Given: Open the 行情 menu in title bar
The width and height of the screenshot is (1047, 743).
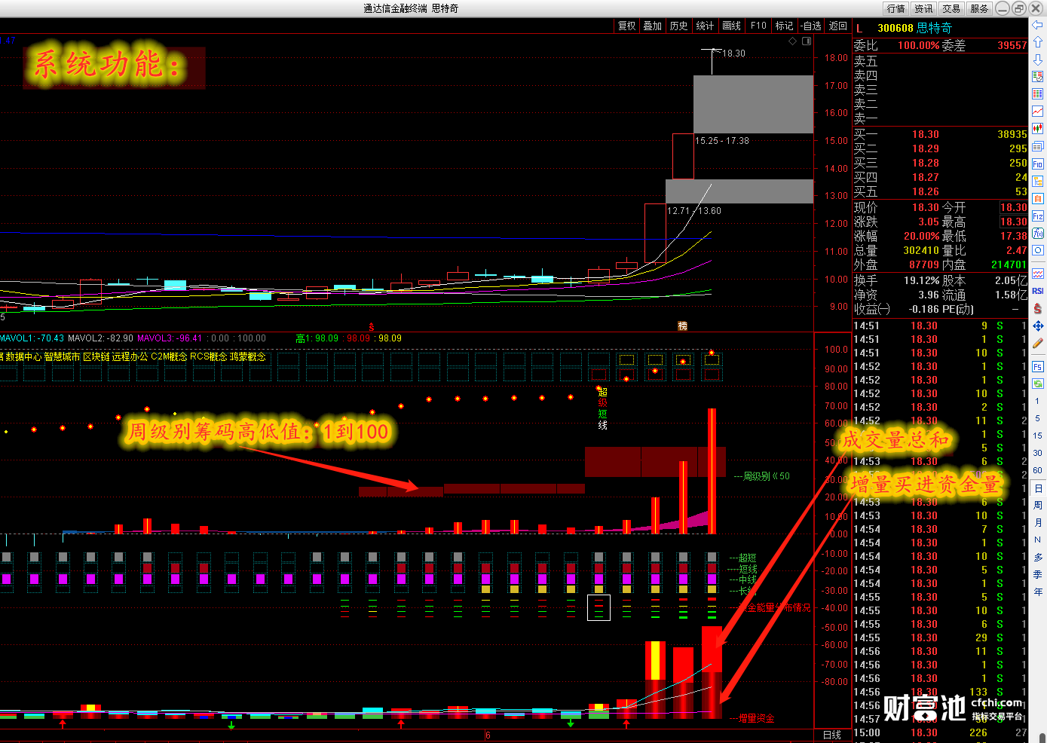Looking at the screenshot, I should pyautogui.click(x=896, y=8).
